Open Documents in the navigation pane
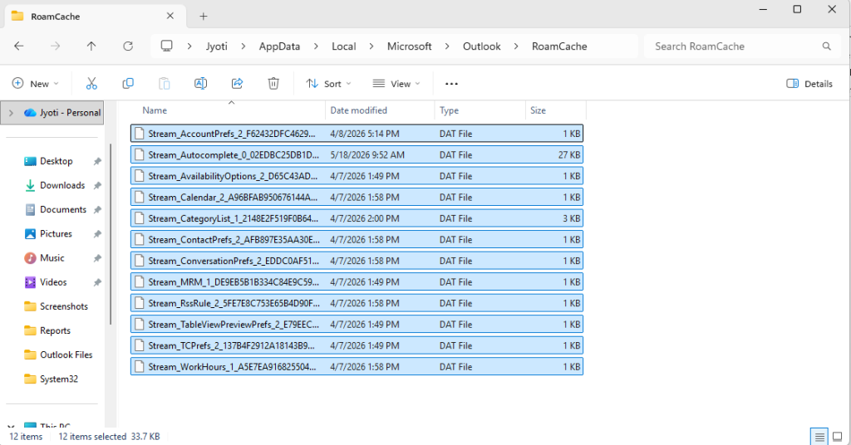Image resolution: width=851 pixels, height=445 pixels. [x=63, y=209]
